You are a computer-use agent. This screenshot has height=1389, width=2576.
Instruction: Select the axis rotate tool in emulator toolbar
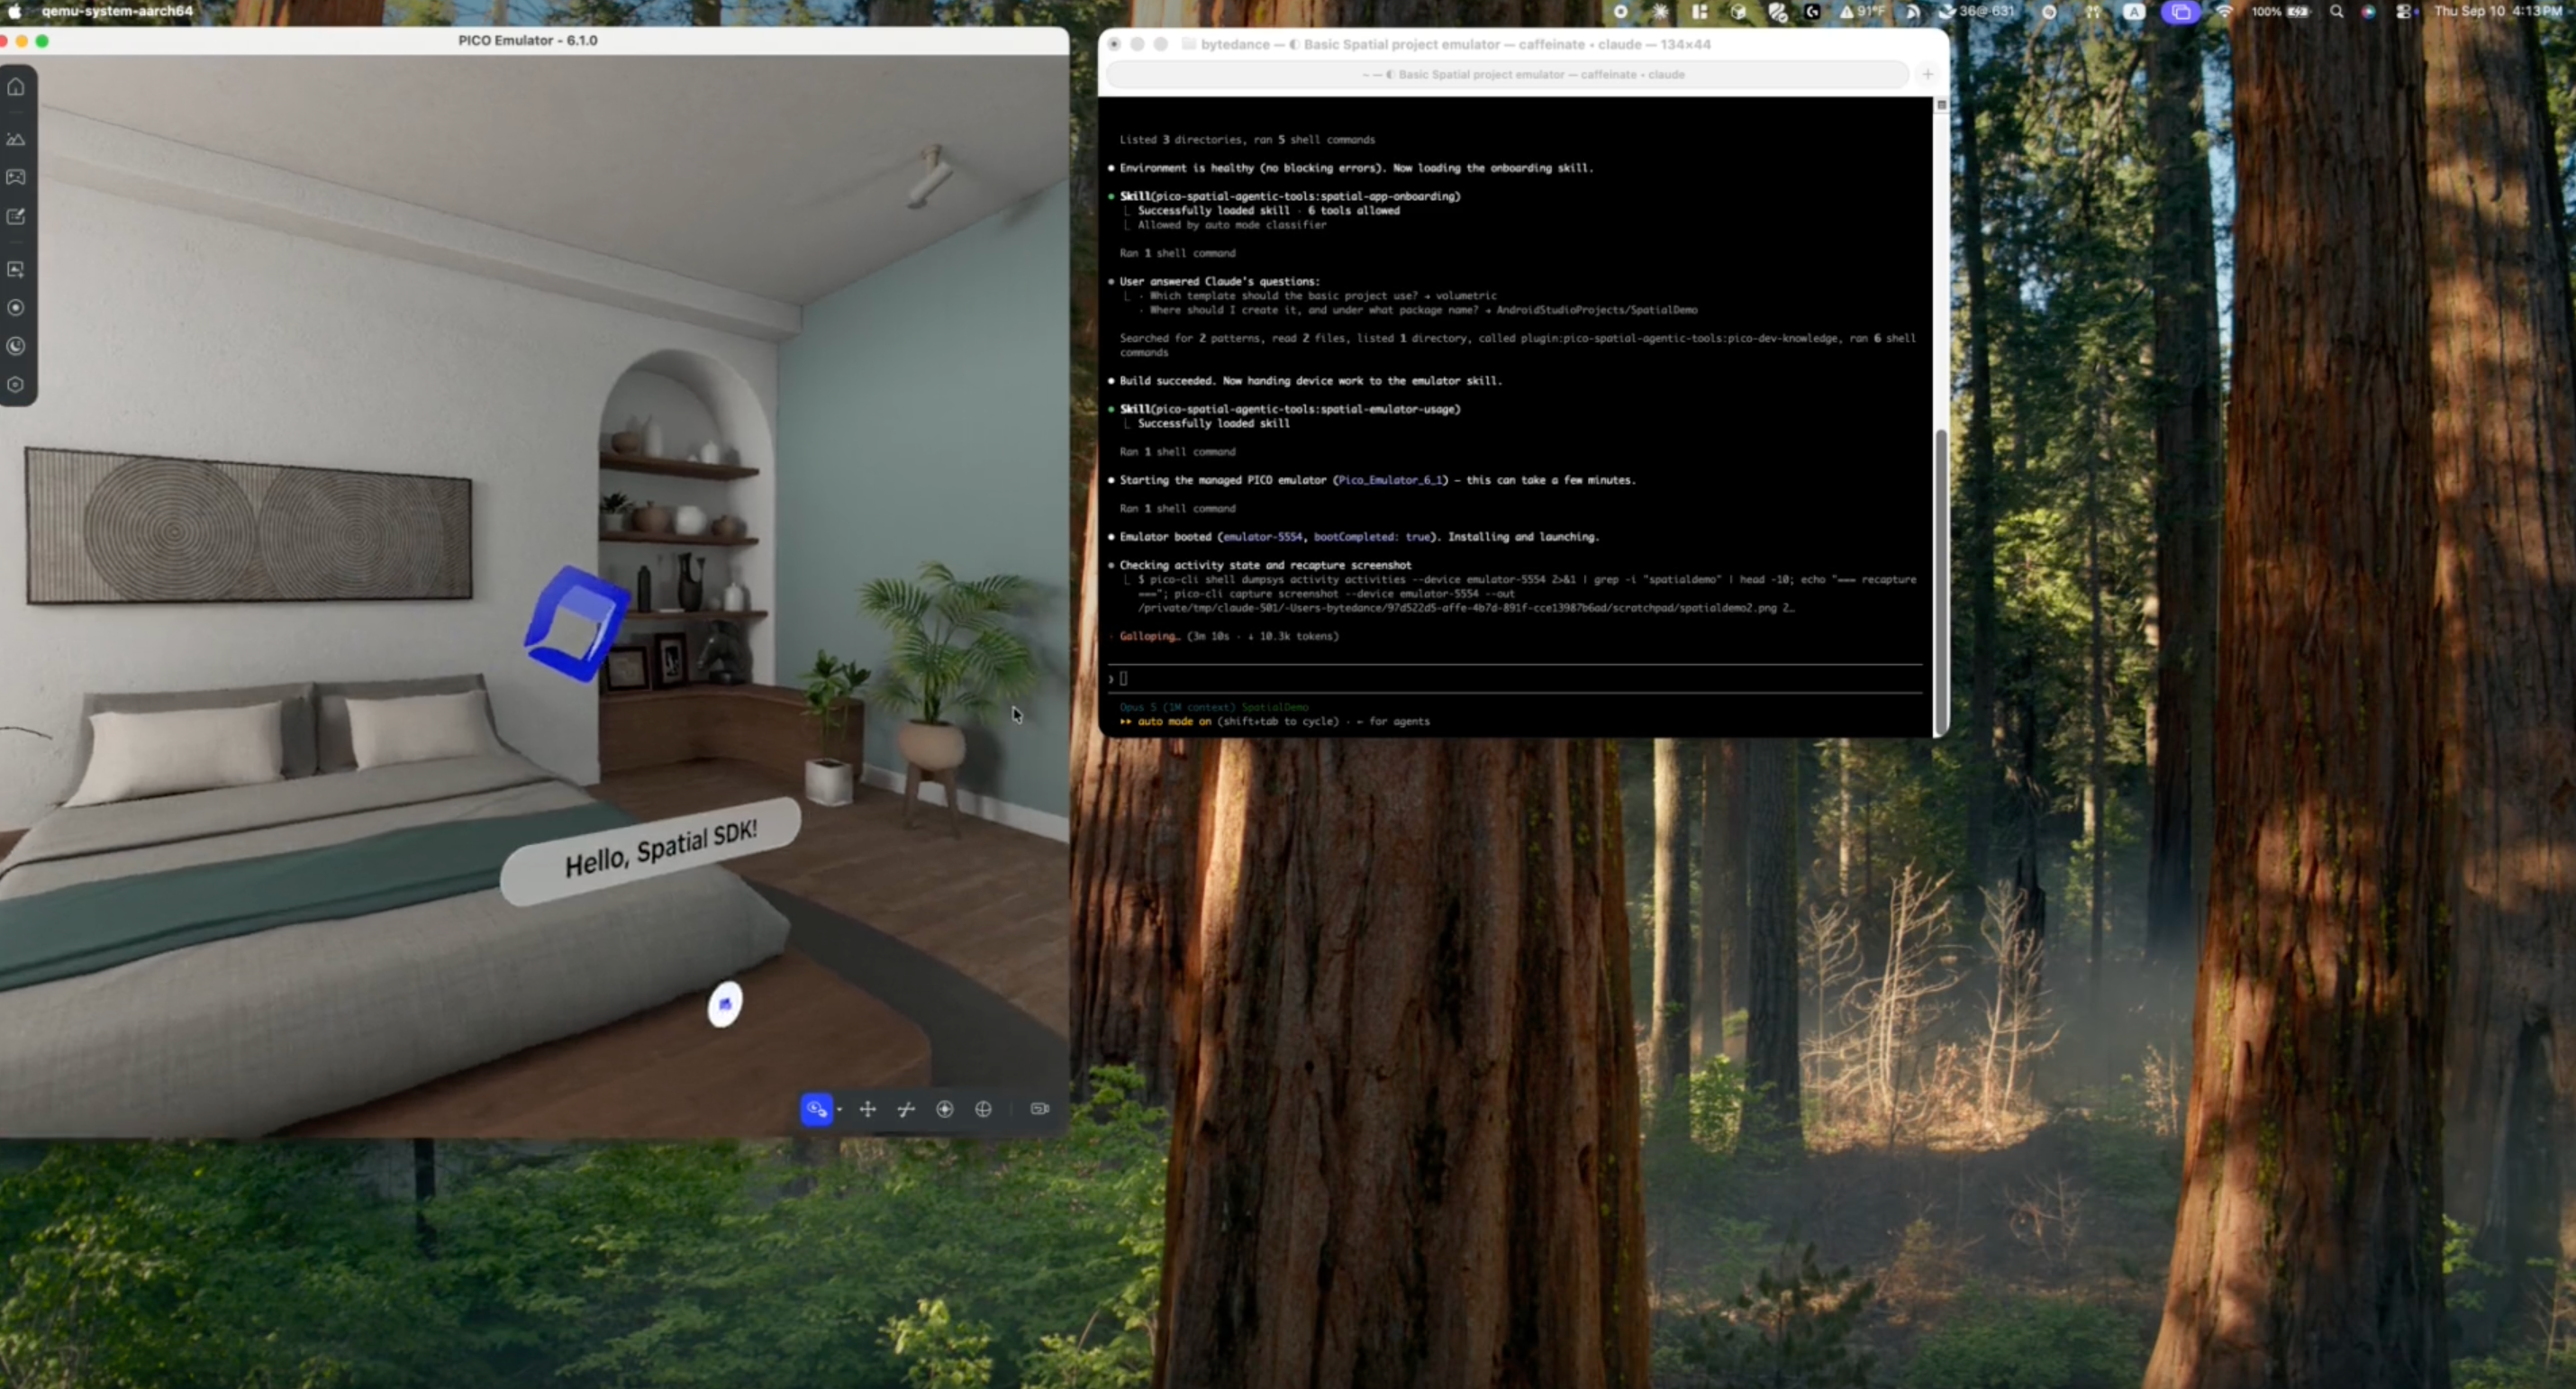point(906,1109)
